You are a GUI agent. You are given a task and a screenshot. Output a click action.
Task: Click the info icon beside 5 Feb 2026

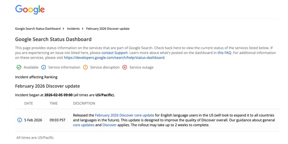coord(19,120)
